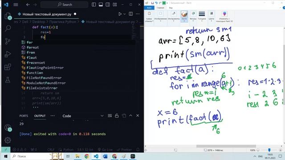Viewport: 285px width, 160px height.
Task: Open the VS Code Search sidebar
Action: click(x=8, y=28)
